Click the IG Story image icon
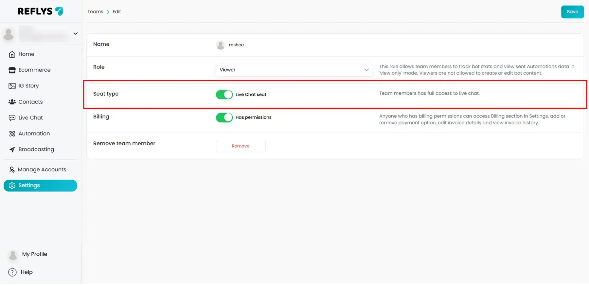The height and width of the screenshot is (286, 589). [x=12, y=86]
